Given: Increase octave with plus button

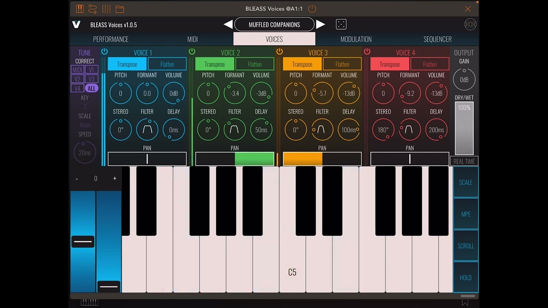Looking at the screenshot, I should pos(115,178).
